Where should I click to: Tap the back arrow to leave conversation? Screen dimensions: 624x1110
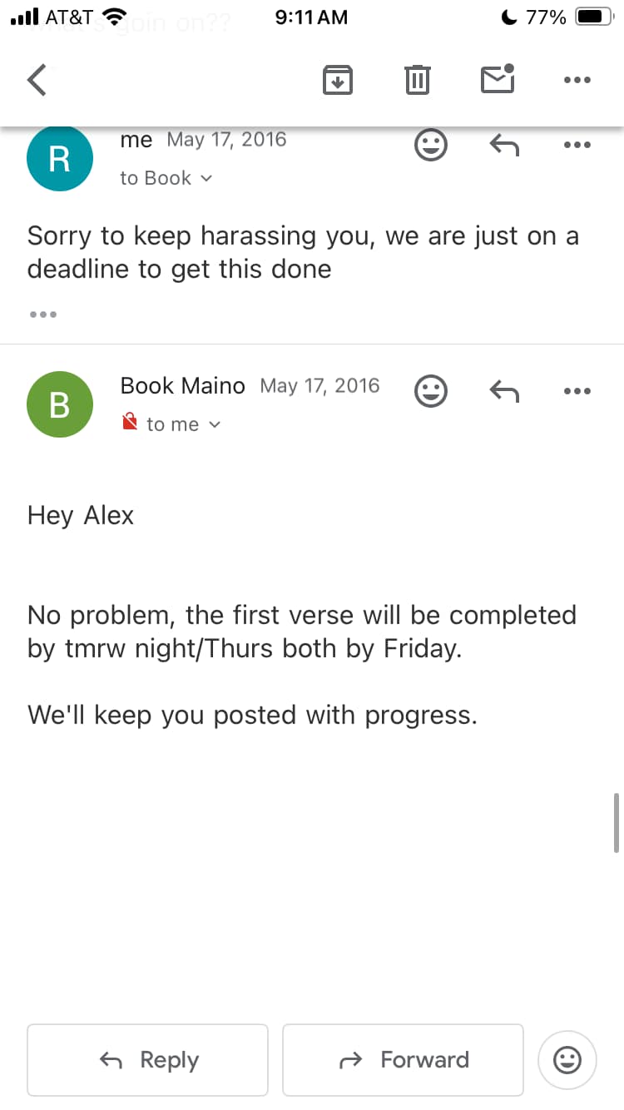click(37, 81)
